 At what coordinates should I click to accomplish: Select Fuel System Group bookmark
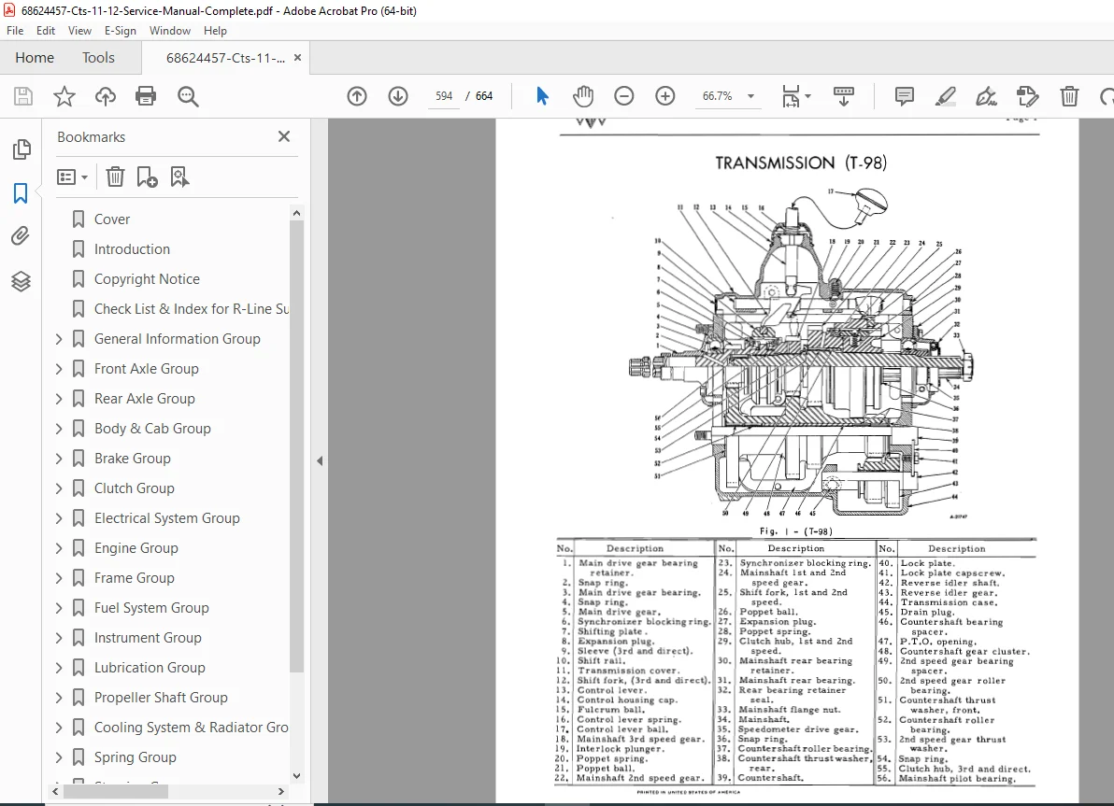(151, 608)
